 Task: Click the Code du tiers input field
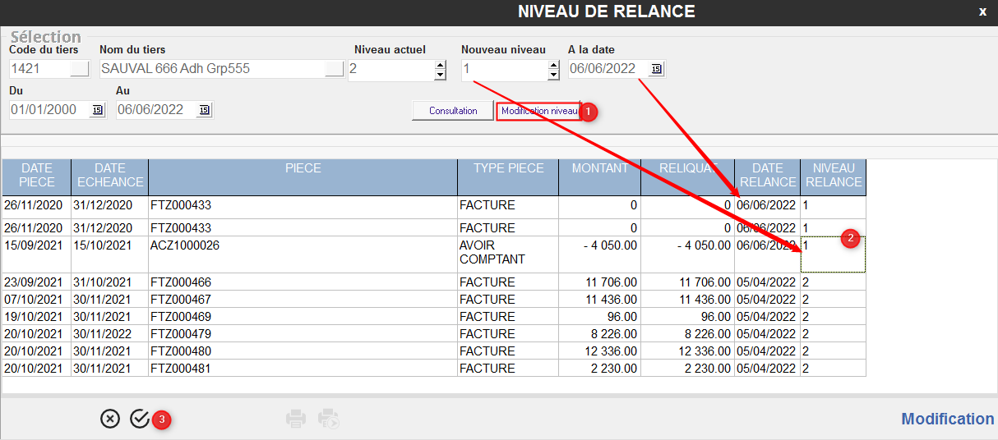point(39,69)
